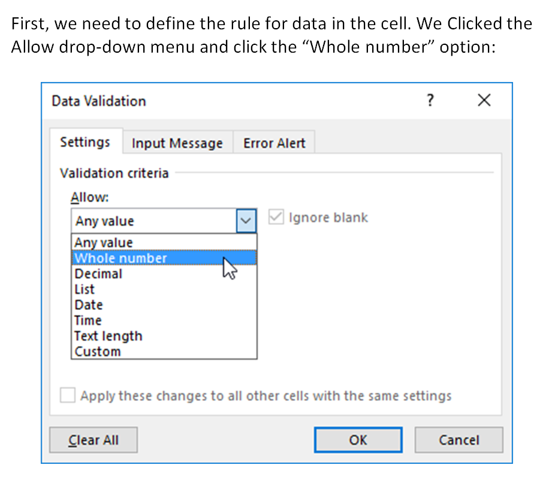Viewport: 549px width, 480px height.
Task: Close the Data Validation dialog
Action: pyautogui.click(x=484, y=101)
